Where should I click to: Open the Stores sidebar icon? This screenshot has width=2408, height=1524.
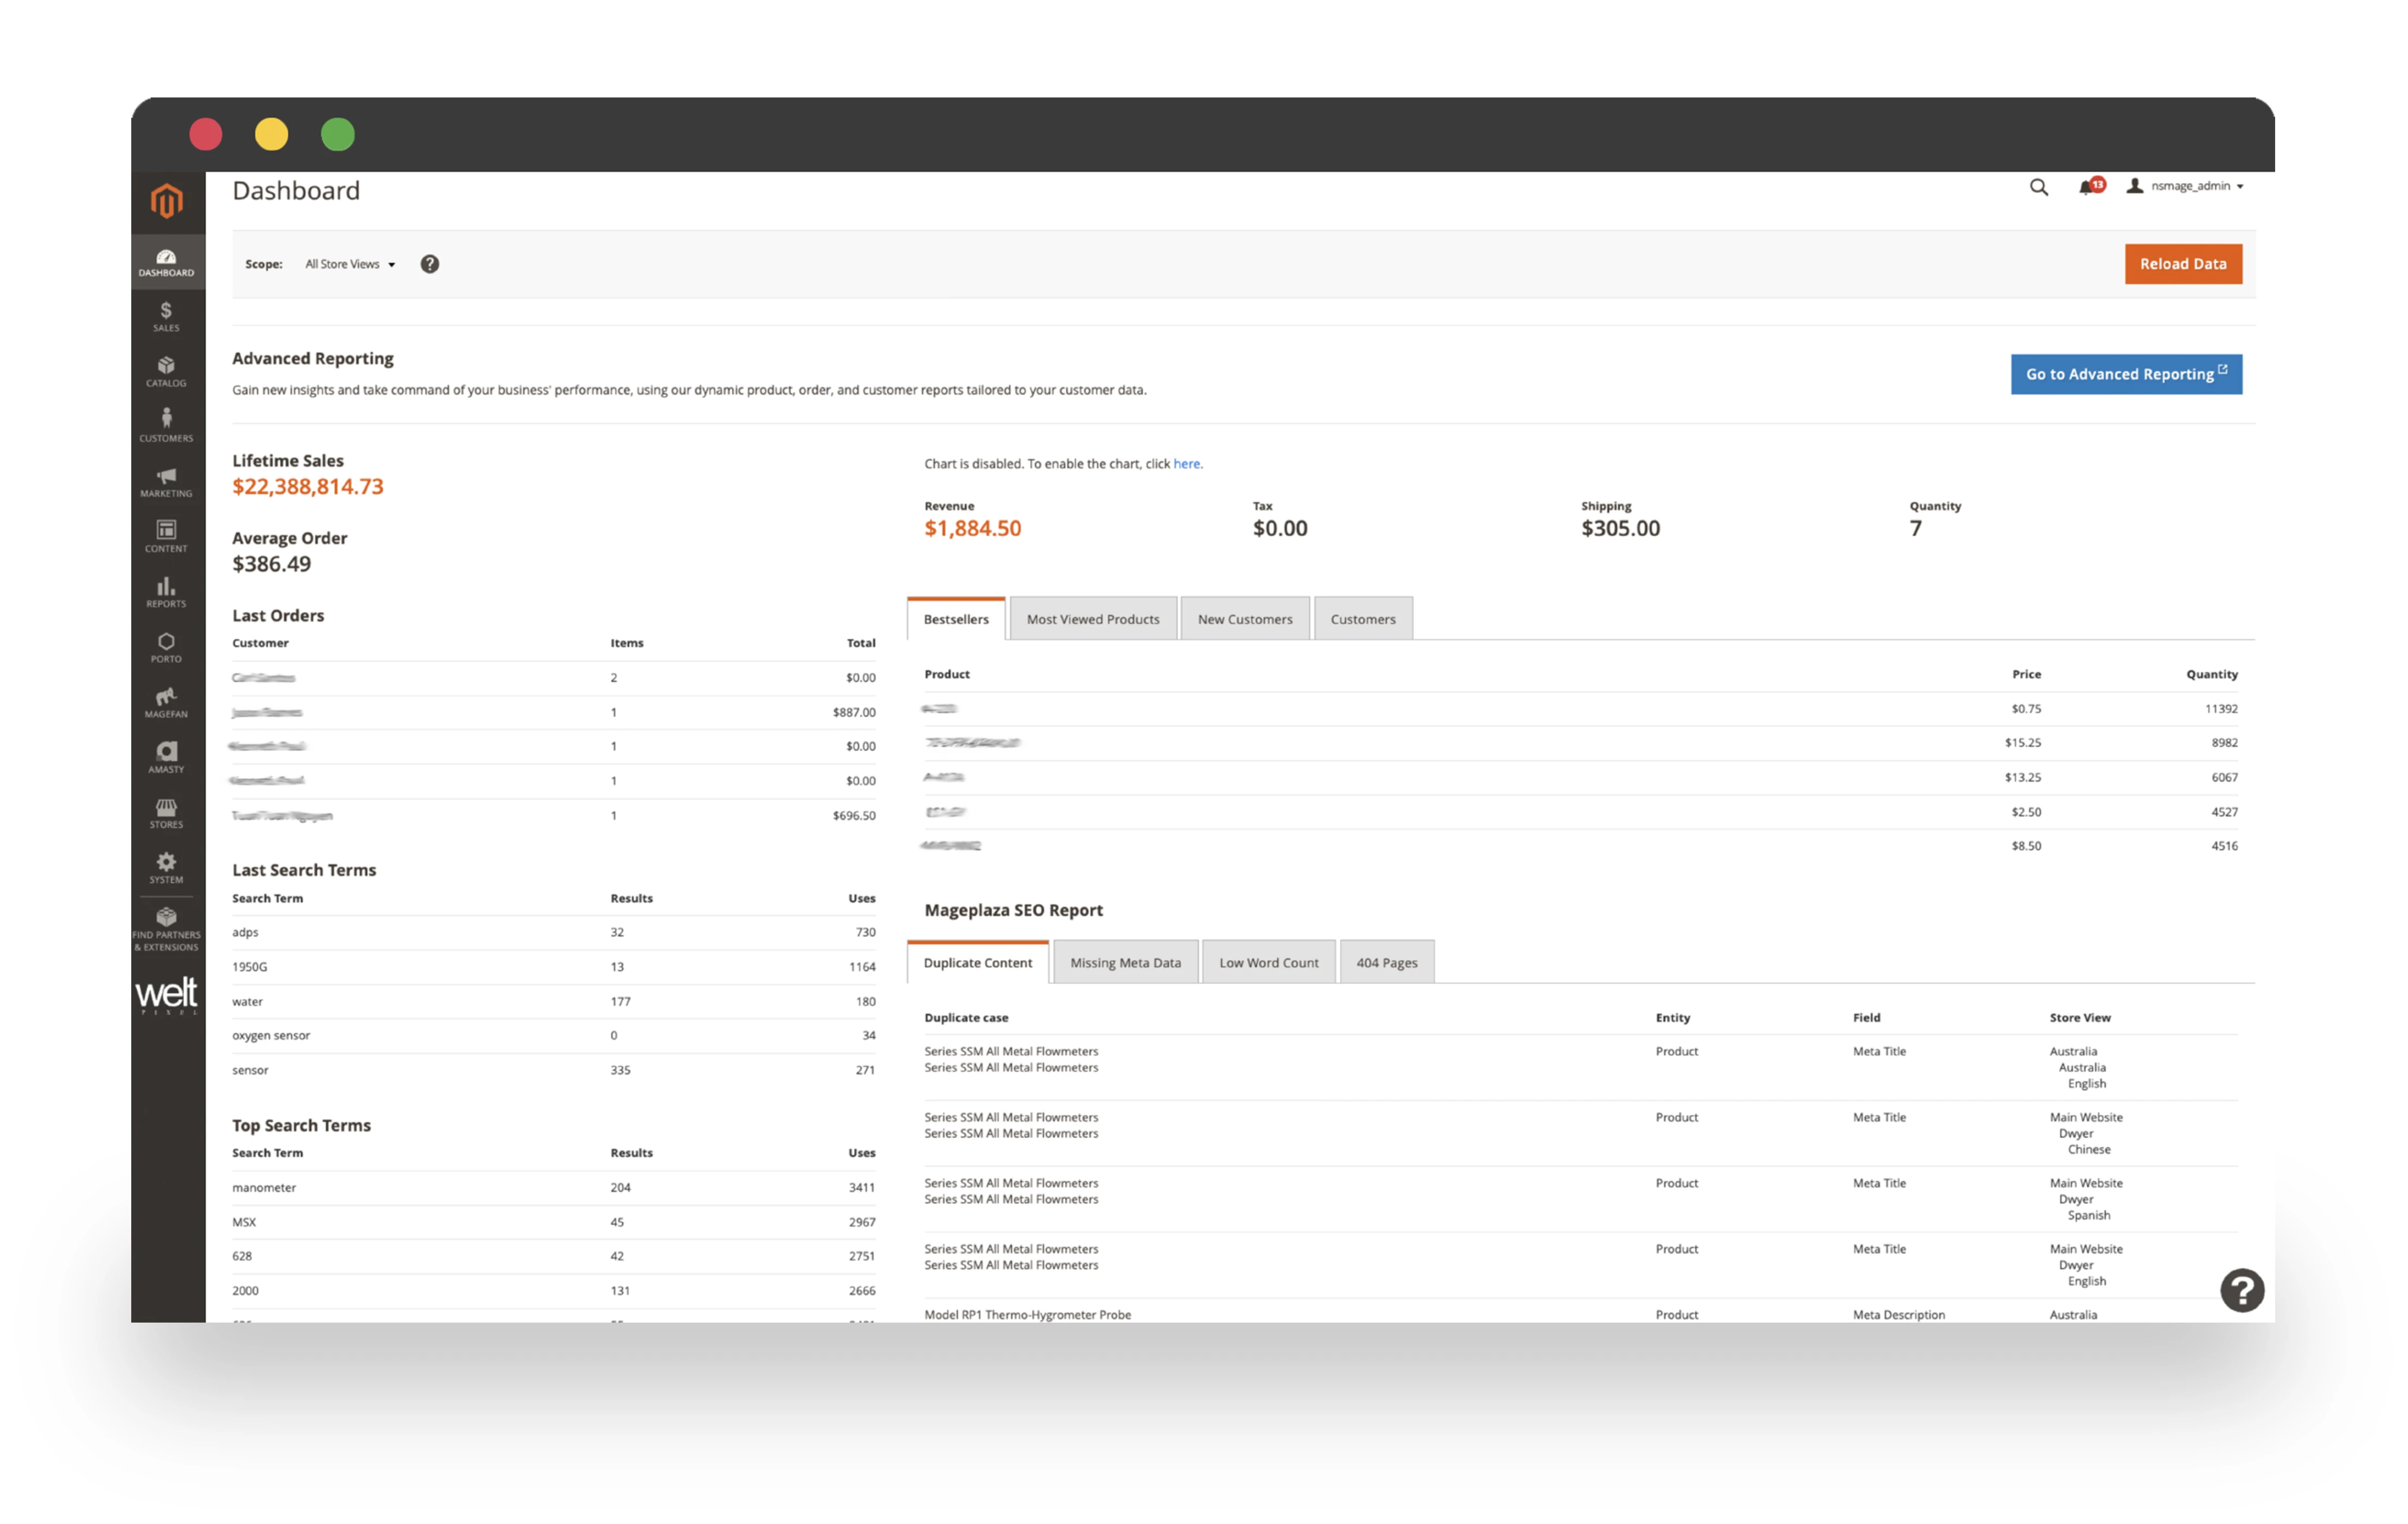tap(166, 812)
